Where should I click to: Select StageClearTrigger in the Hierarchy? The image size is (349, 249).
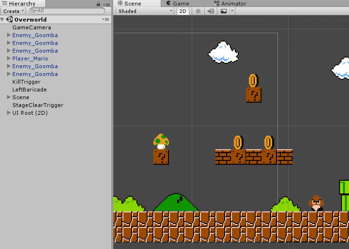click(38, 105)
